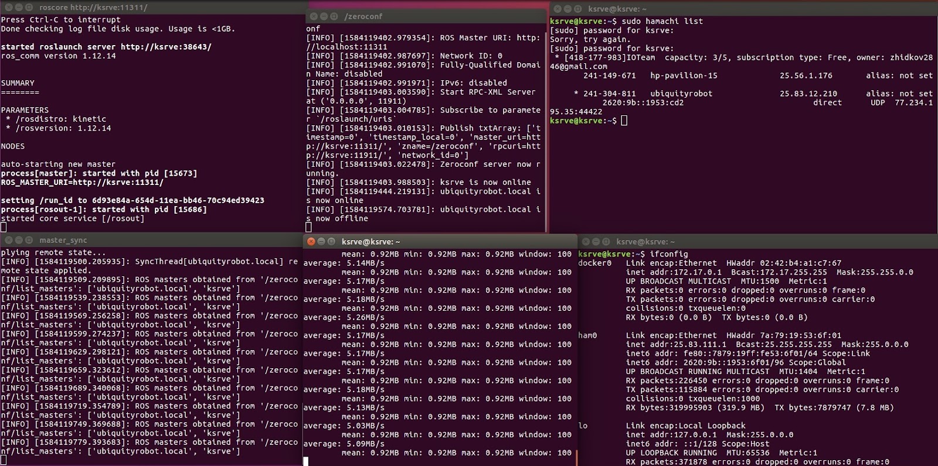Click the 'average: 5.03MB/s' line
This screenshot has height=466, width=938.
click(x=344, y=426)
